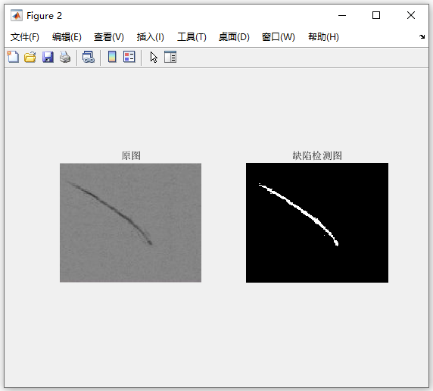Image resolution: width=433 pixels, height=391 pixels.
Task: Select the 原图 grayscale image
Action: [131, 223]
